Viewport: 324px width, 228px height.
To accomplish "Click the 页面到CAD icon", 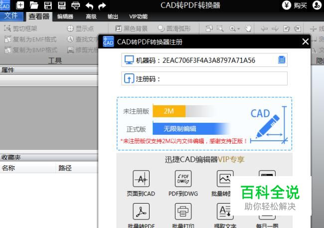I will click(141, 179).
